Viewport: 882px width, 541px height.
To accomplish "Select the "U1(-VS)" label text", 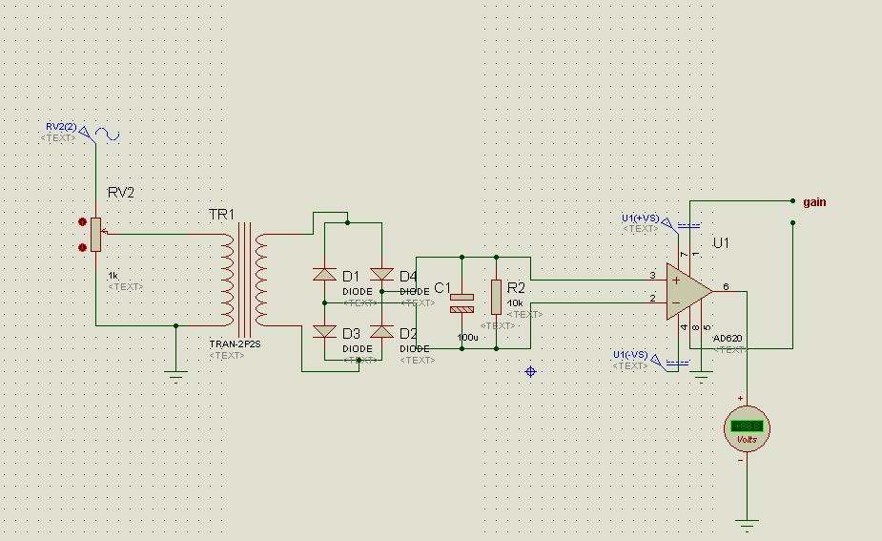I will click(630, 355).
